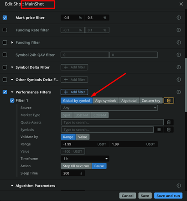Focus the Quote Assets search field

[x=112, y=122]
